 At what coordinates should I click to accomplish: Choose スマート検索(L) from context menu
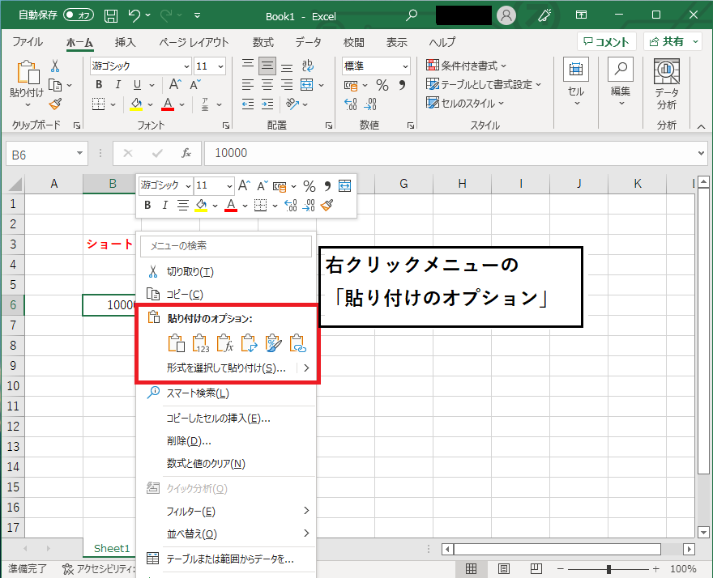[x=226, y=393]
